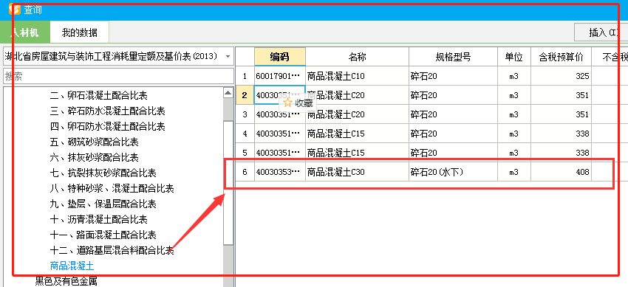
Task: Click the 收藏 star icon
Action: [287, 103]
